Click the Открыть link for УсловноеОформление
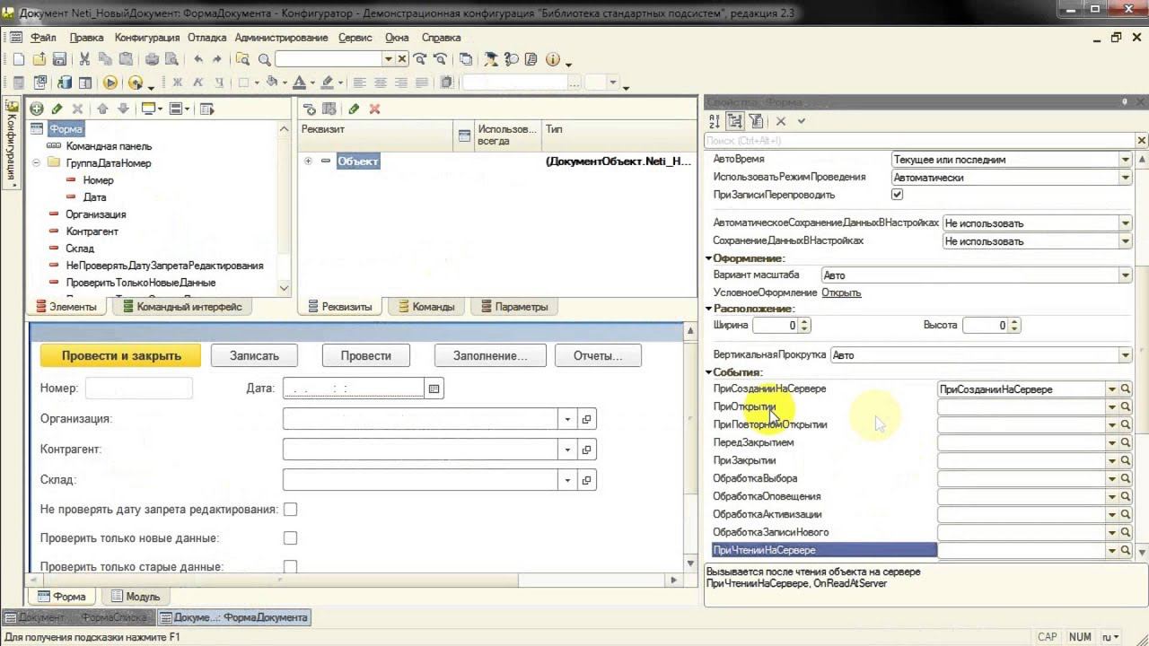1149x646 pixels. point(841,292)
